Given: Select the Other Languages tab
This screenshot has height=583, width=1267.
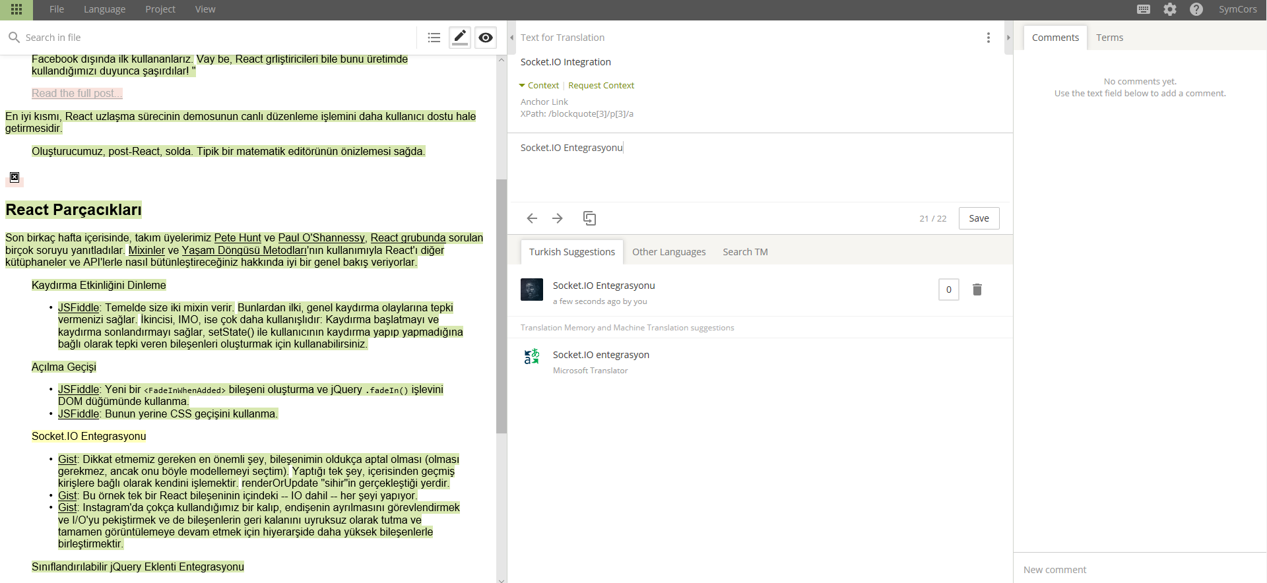Looking at the screenshot, I should [668, 252].
